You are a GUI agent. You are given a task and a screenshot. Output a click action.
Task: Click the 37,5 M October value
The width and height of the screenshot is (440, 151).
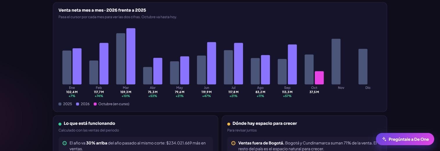click(x=314, y=92)
